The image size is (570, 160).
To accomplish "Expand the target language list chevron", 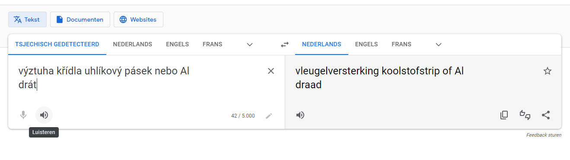I will [439, 44].
